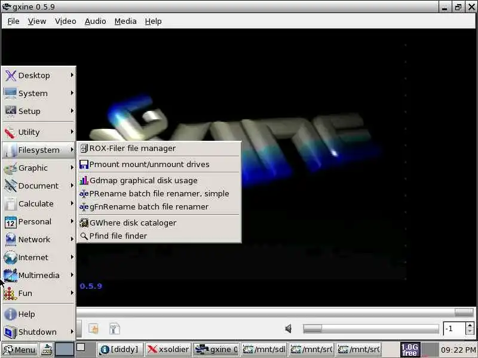Open the Video menu

click(65, 21)
